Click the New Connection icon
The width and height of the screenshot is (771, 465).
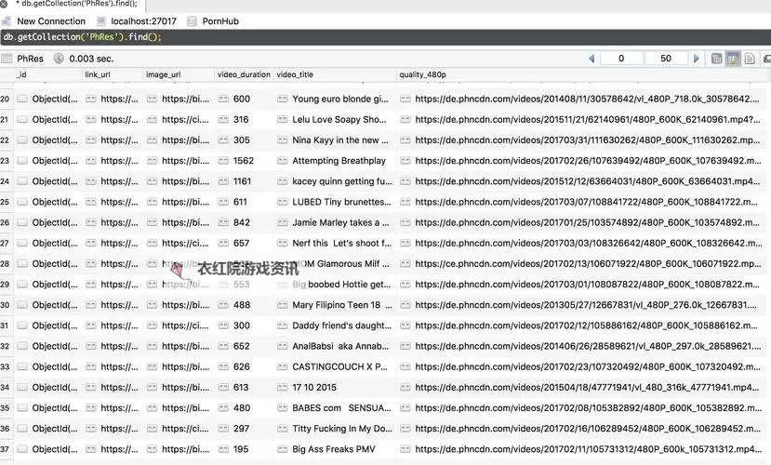(7, 20)
